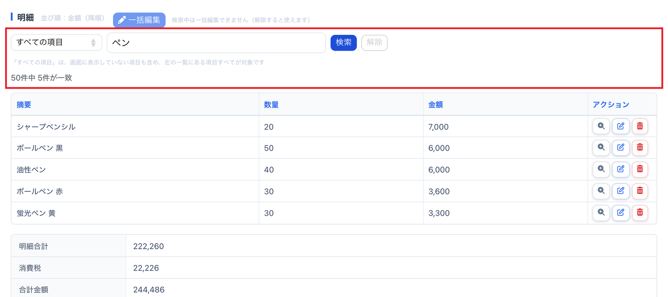Delete the 油性ペン row

pyautogui.click(x=640, y=169)
